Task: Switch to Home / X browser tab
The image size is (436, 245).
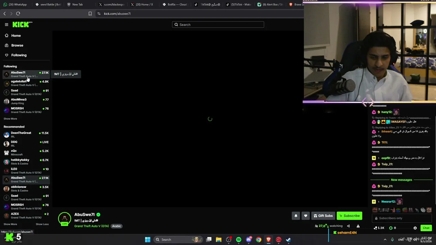Action: [x=141, y=4]
